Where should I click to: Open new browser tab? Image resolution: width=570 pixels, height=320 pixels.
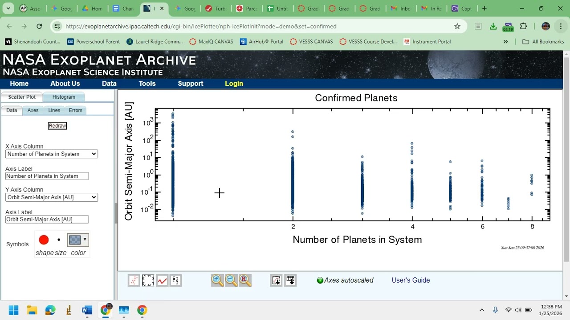[484, 8]
